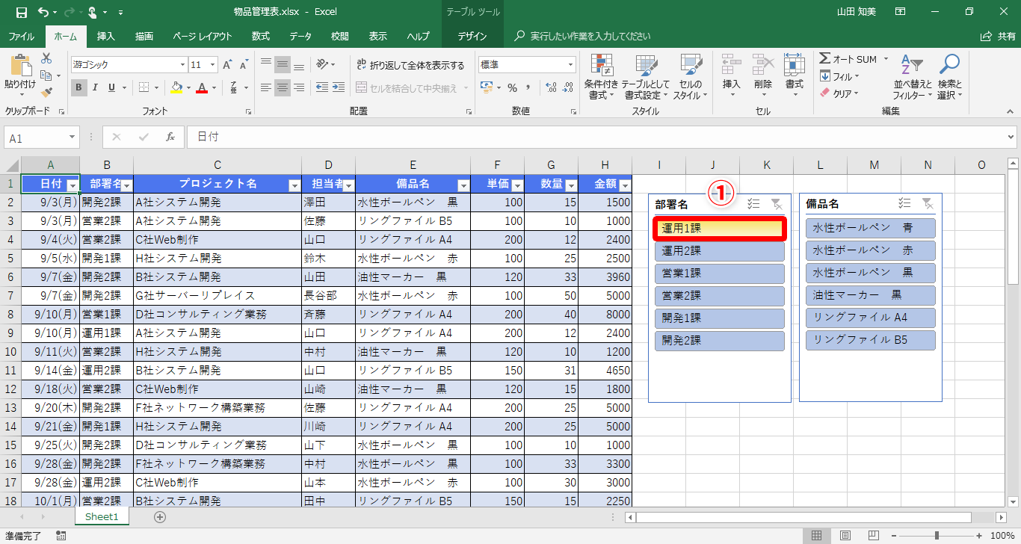Click the Insert Function fx icon
The image size is (1021, 544).
pyautogui.click(x=170, y=137)
